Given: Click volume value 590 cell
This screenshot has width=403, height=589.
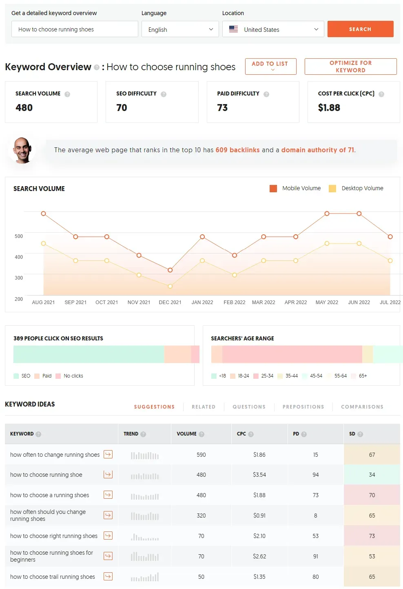Looking at the screenshot, I should (x=201, y=455).
